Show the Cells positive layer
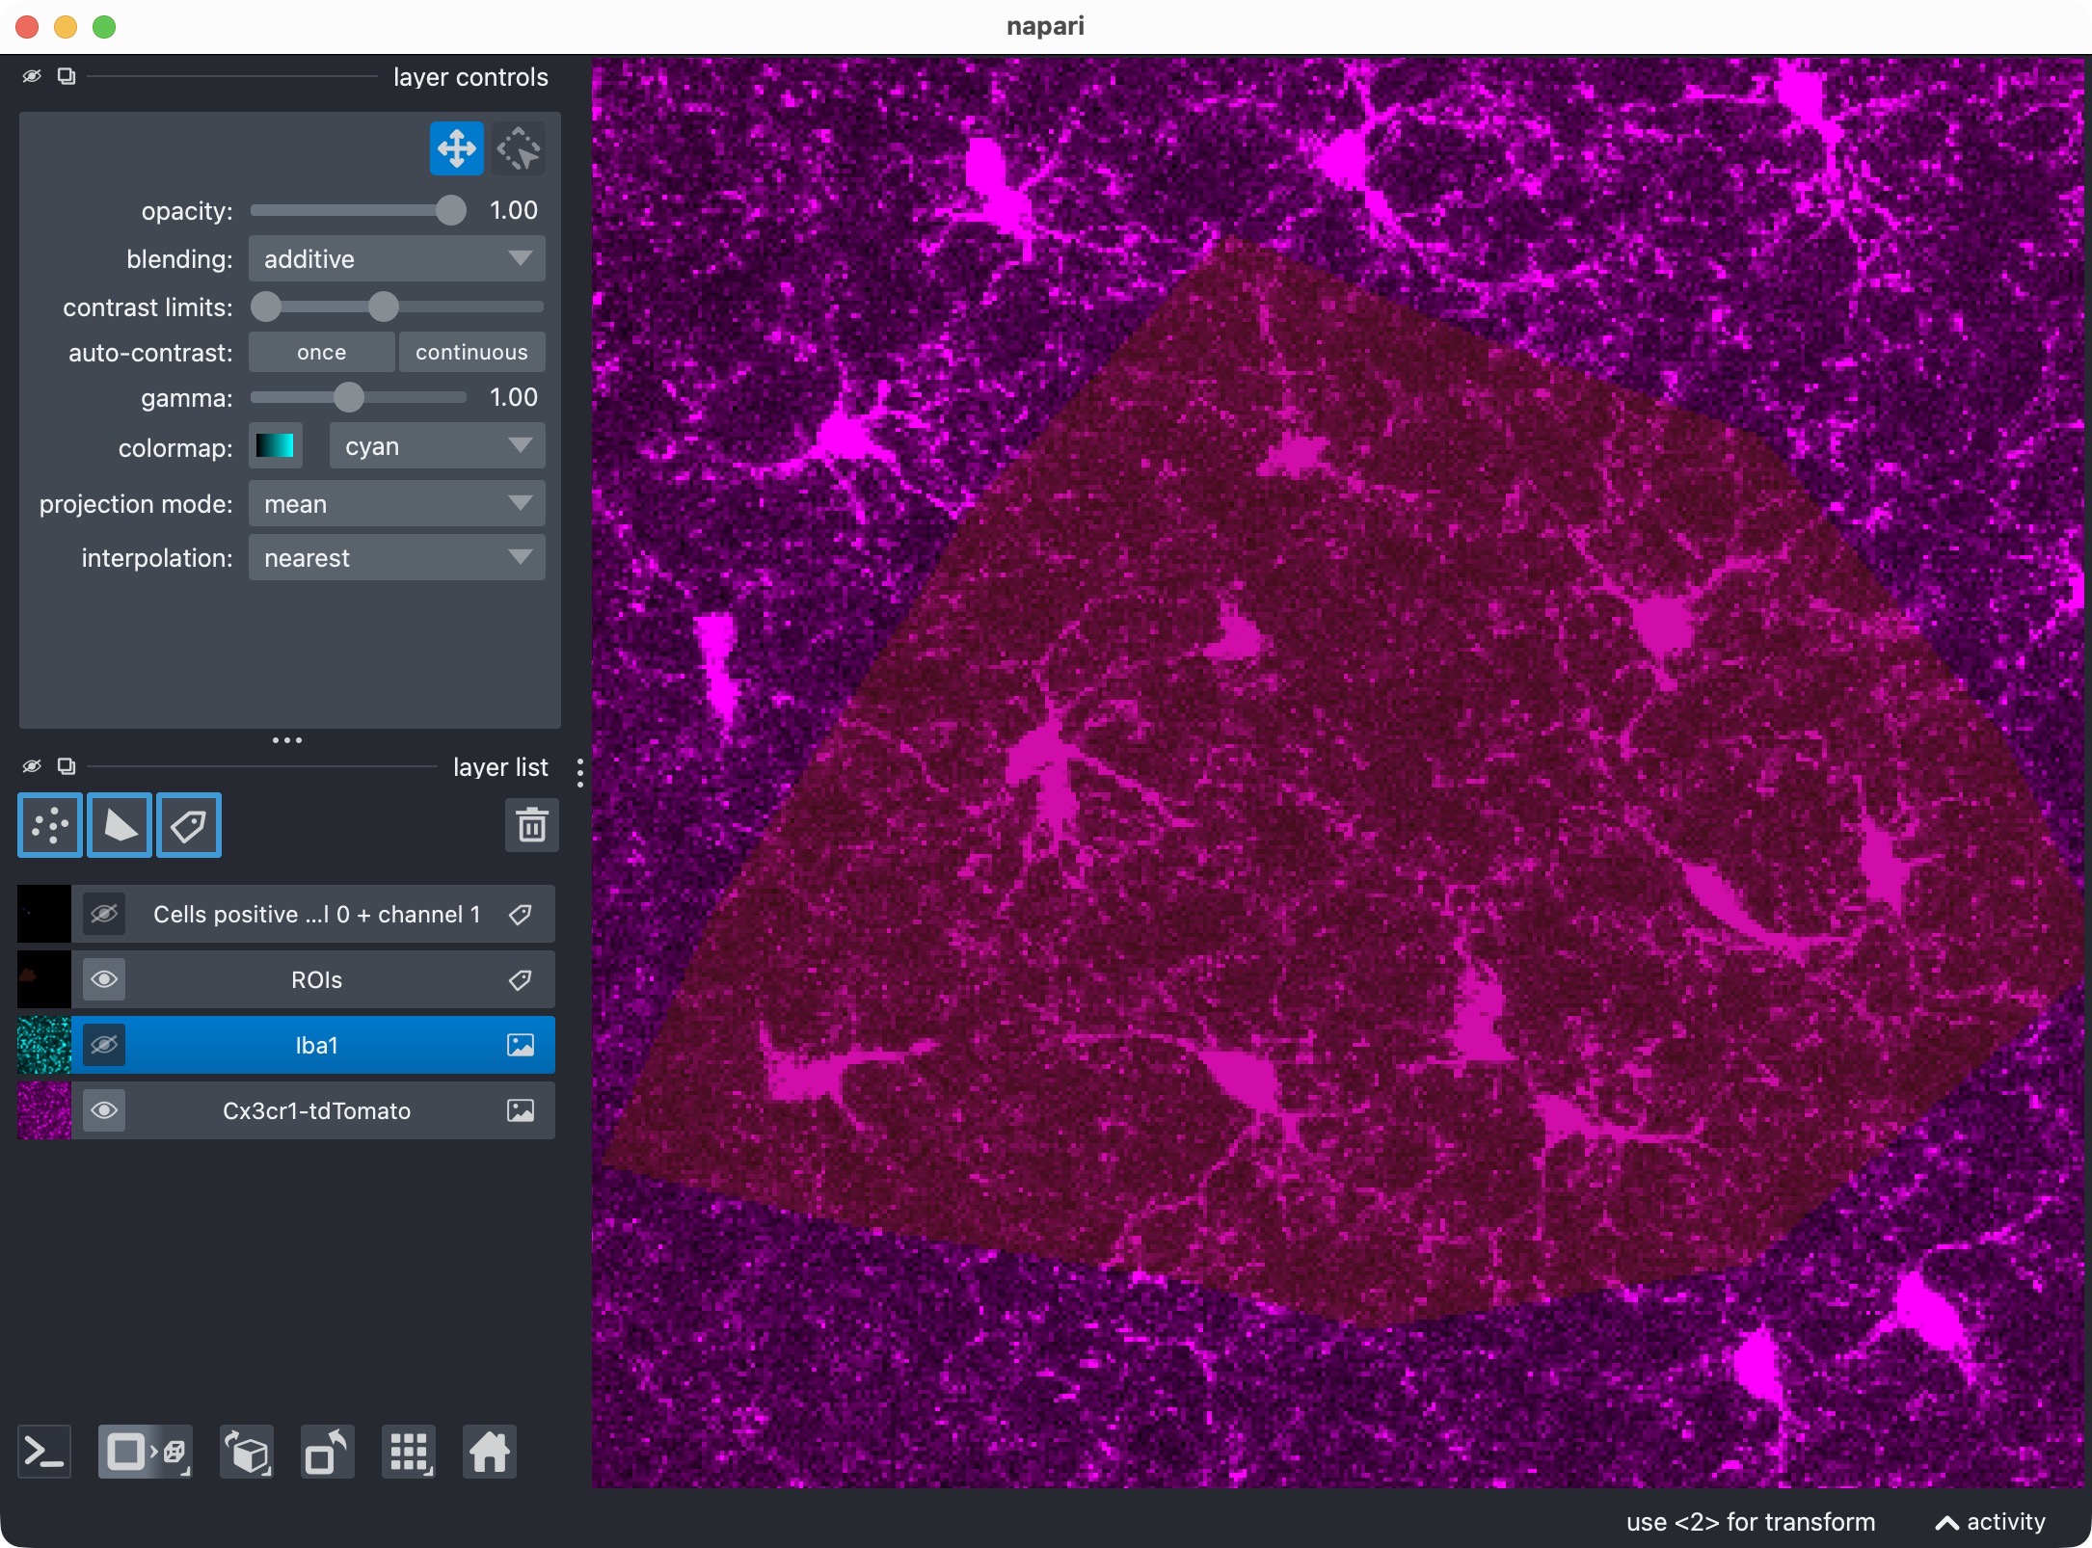This screenshot has width=2092, height=1548. (104, 914)
